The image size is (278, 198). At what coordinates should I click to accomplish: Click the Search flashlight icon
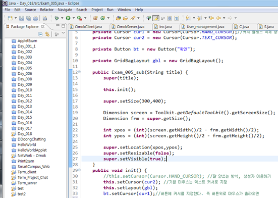[x=133, y=18]
